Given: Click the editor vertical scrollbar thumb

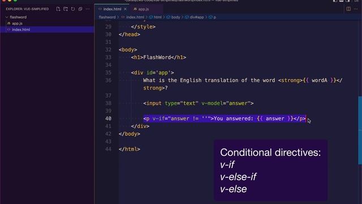Looking at the screenshot, I should 360,130.
